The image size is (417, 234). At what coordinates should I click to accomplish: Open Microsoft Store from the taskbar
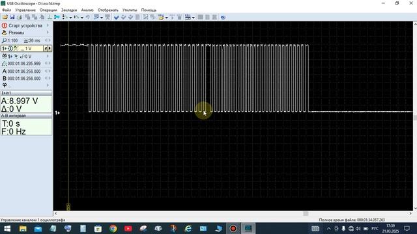pos(98,228)
